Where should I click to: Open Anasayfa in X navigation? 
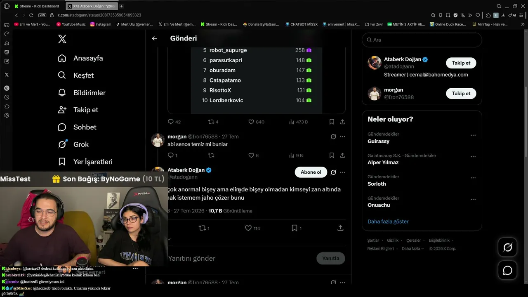pos(80,58)
